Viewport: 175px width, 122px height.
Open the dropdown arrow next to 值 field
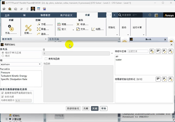pyautogui.click(x=112, y=53)
